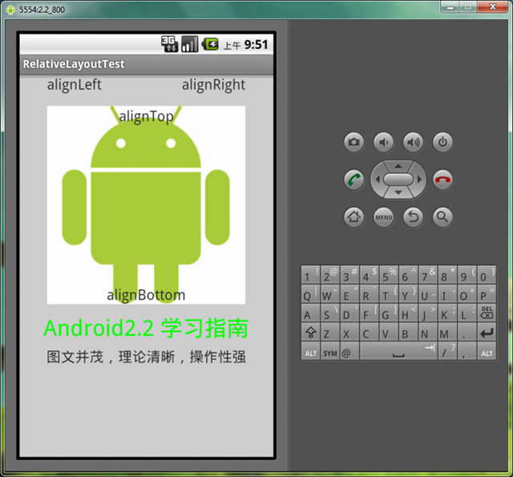Viewport: 513px width, 477px height.
Task: Click the @ key on bottom row
Action: [x=349, y=351]
